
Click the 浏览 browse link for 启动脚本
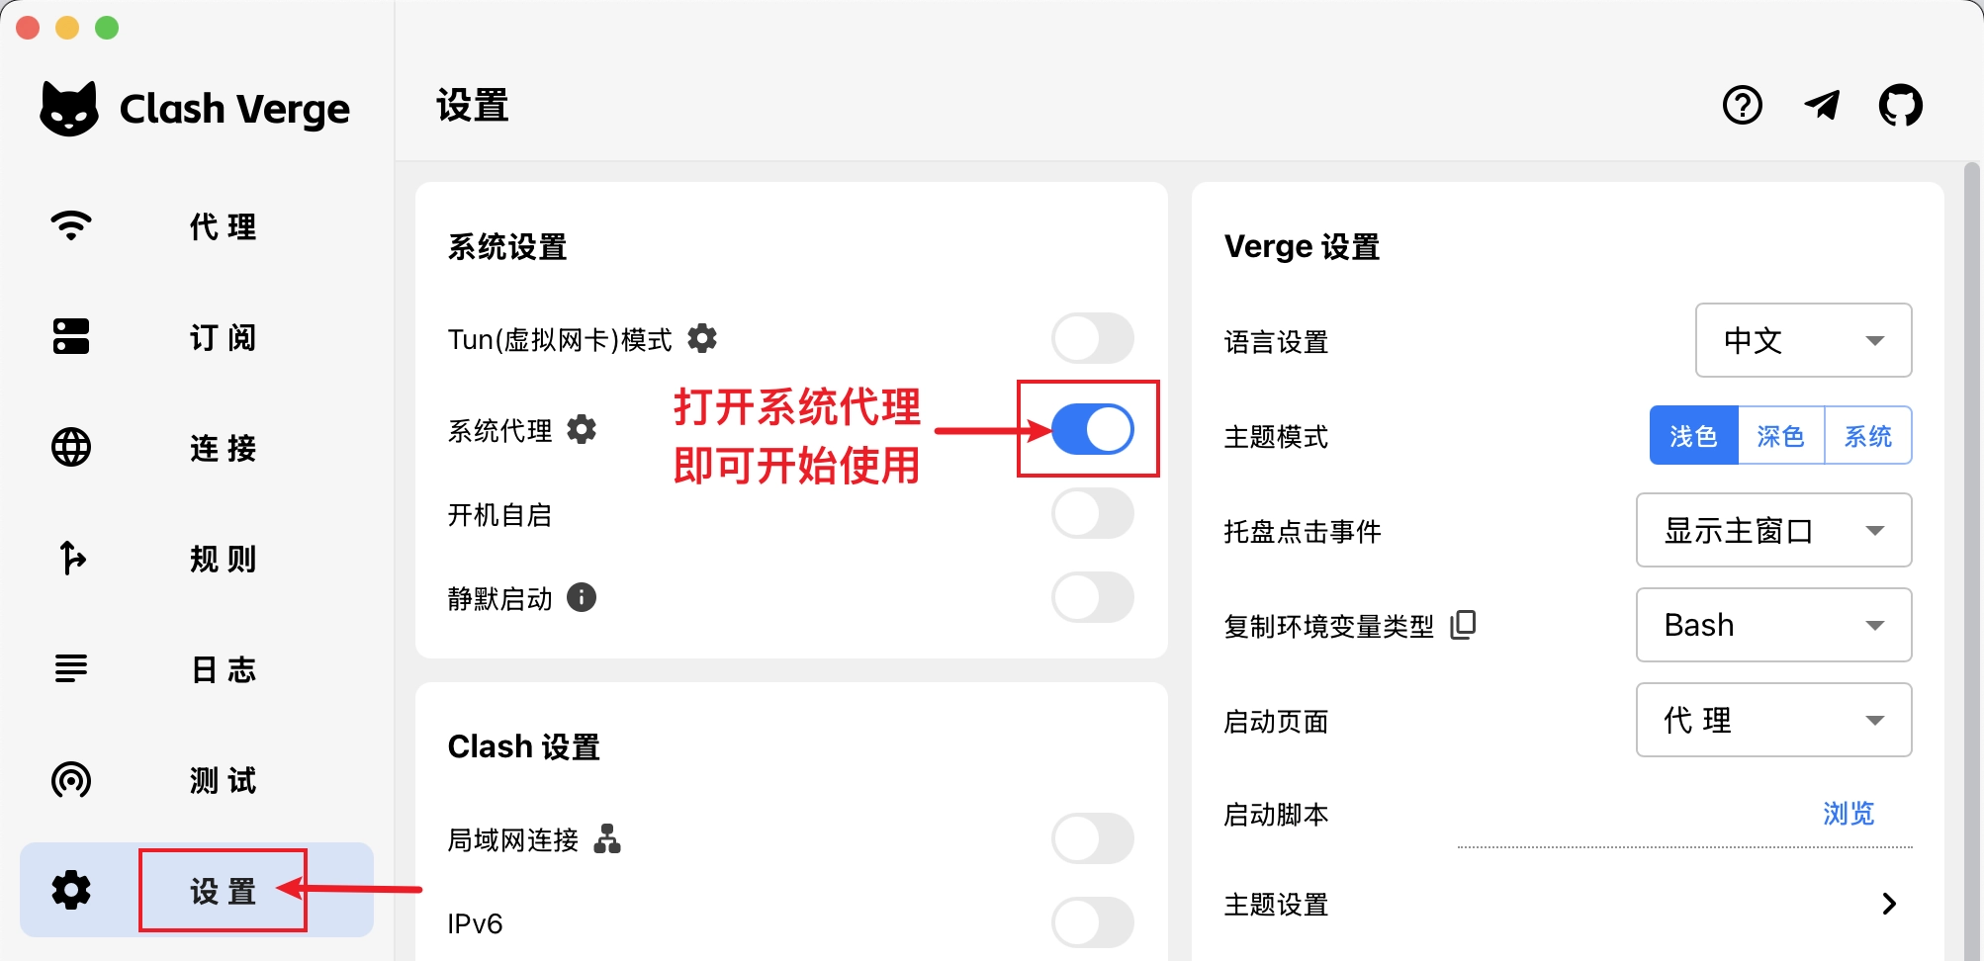point(1848,813)
